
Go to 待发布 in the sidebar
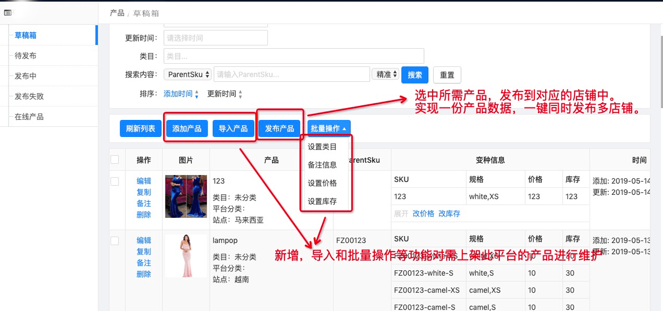pos(26,56)
